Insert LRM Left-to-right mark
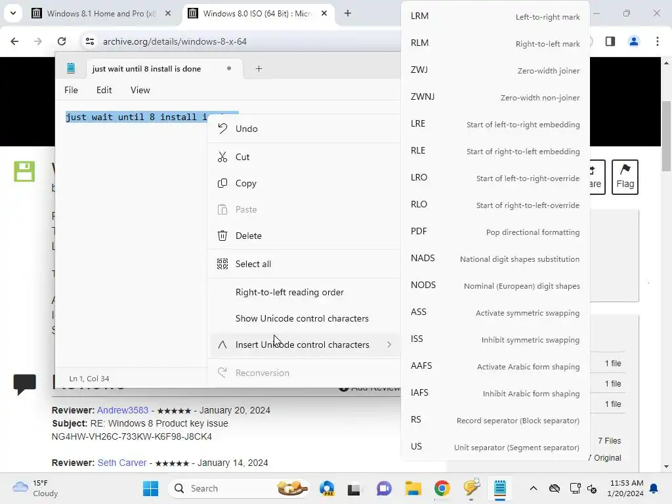This screenshot has width=672, height=504. click(495, 16)
